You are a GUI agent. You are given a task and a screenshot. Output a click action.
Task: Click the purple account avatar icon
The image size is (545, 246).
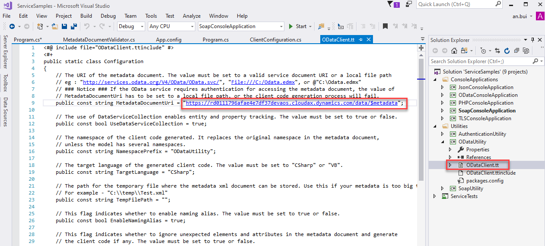pyautogui.click(x=540, y=16)
